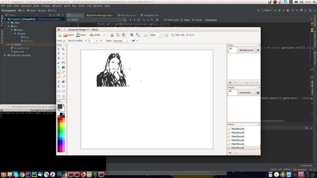
Task: Select the Ellipse shape tool
Action: pos(58,96)
